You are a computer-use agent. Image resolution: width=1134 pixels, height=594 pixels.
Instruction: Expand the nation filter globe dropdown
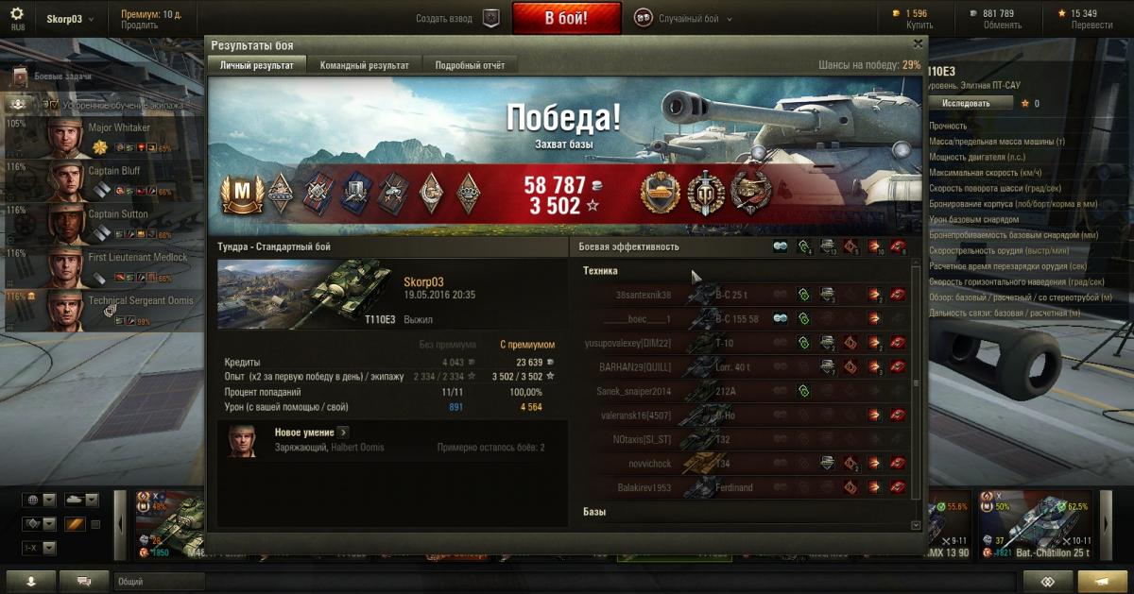click(x=40, y=500)
